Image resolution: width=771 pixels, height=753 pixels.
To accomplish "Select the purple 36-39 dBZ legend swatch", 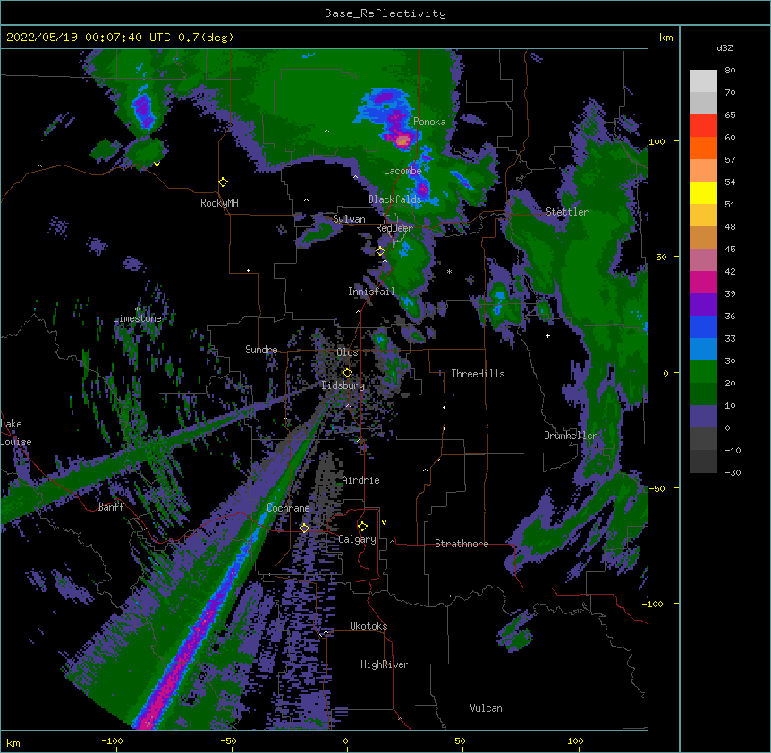I will point(703,304).
